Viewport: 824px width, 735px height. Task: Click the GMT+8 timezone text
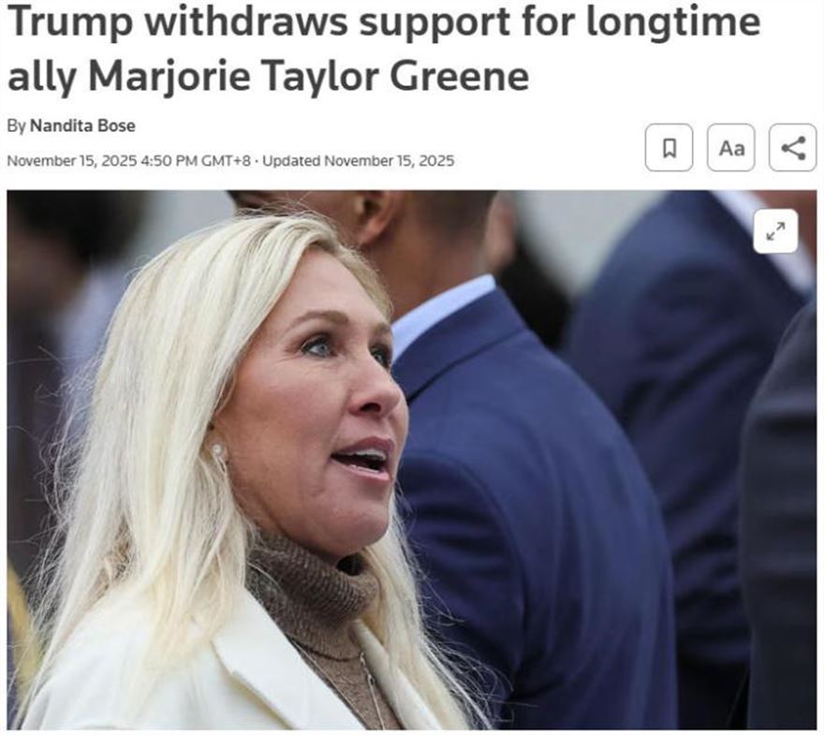[x=227, y=161]
